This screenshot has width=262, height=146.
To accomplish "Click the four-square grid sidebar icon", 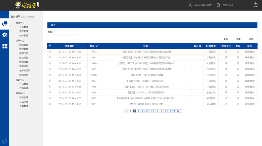I will pyautogui.click(x=5, y=46).
